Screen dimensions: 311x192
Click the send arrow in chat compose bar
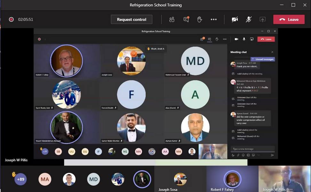coord(272,155)
